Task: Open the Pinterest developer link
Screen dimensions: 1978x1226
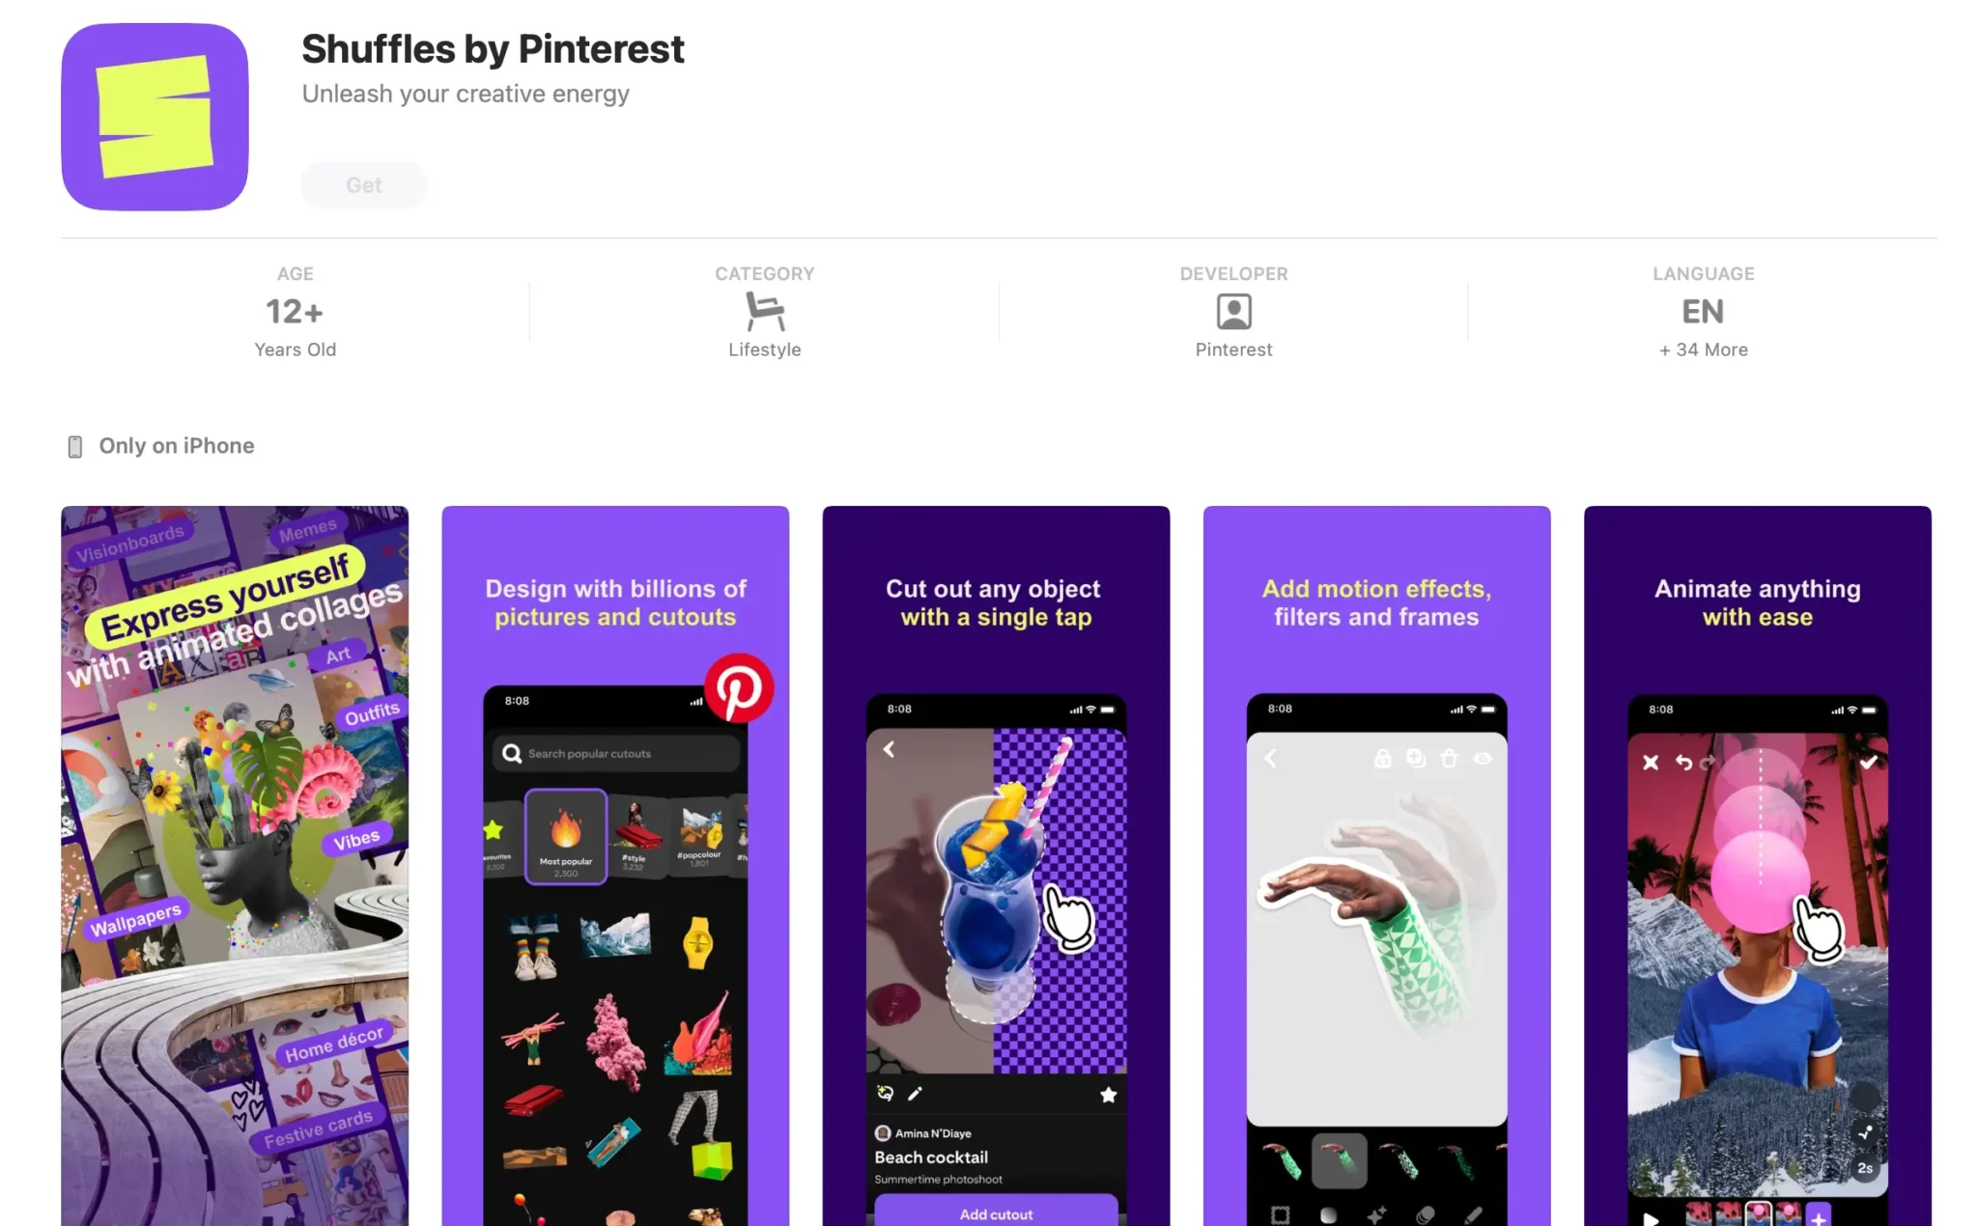Action: coord(1233,349)
